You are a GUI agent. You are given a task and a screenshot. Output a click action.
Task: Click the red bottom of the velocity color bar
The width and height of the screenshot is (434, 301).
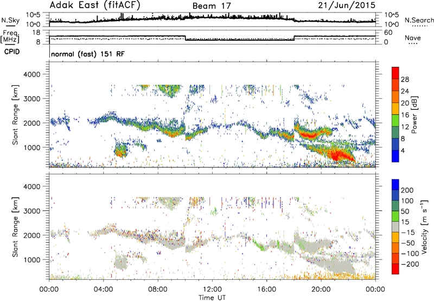(x=395, y=269)
